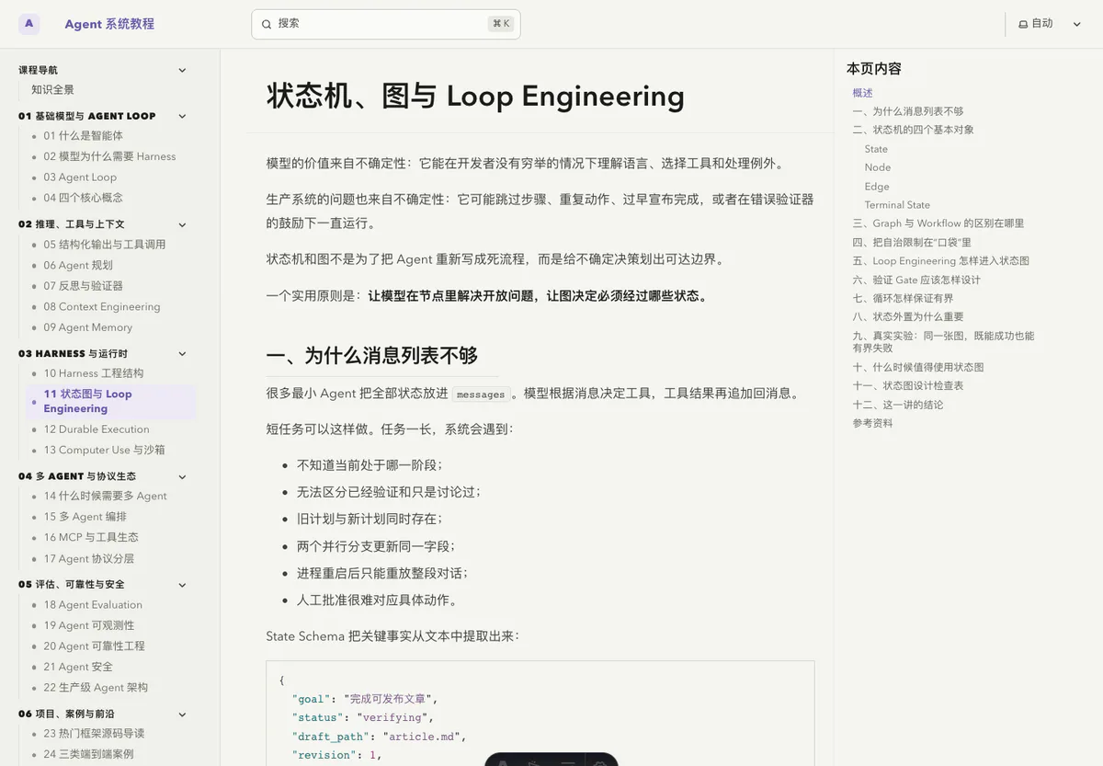The image size is (1103, 766).
Task: Jump to Terminal State in page outline
Action: pyautogui.click(x=897, y=205)
